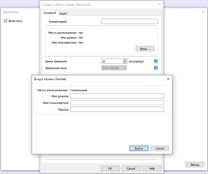This screenshot has width=208, height=174.
Task: Click the info icon beside storage time
Action: coord(156,61)
